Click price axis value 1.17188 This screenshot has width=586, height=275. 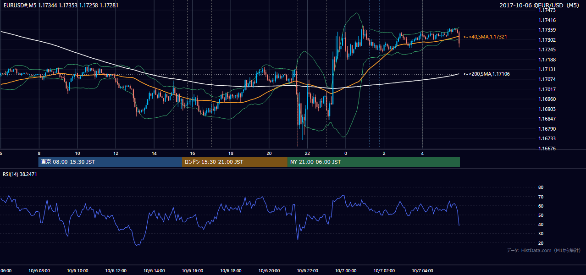click(x=547, y=60)
